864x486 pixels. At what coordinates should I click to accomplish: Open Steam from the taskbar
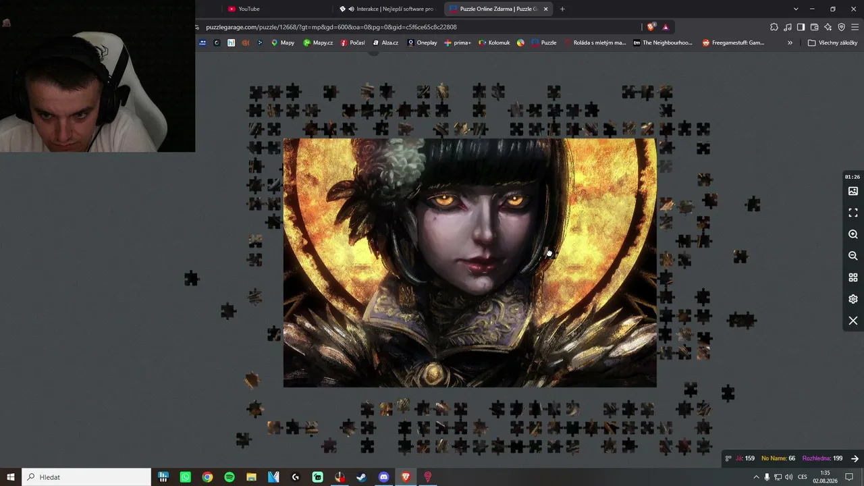362,477
